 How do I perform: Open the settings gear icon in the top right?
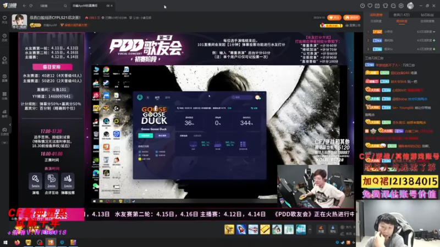click(401, 5)
